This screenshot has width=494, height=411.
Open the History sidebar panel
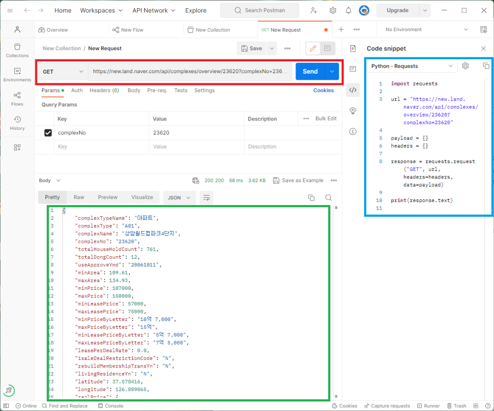point(17,123)
